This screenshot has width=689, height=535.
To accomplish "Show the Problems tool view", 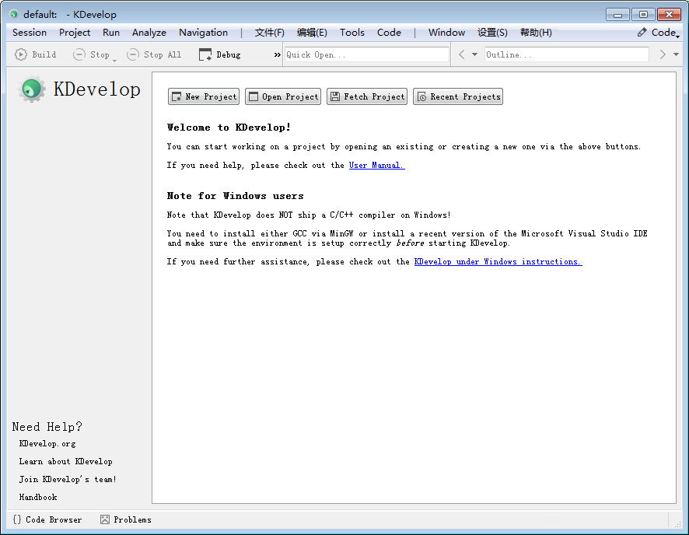I will click(126, 519).
